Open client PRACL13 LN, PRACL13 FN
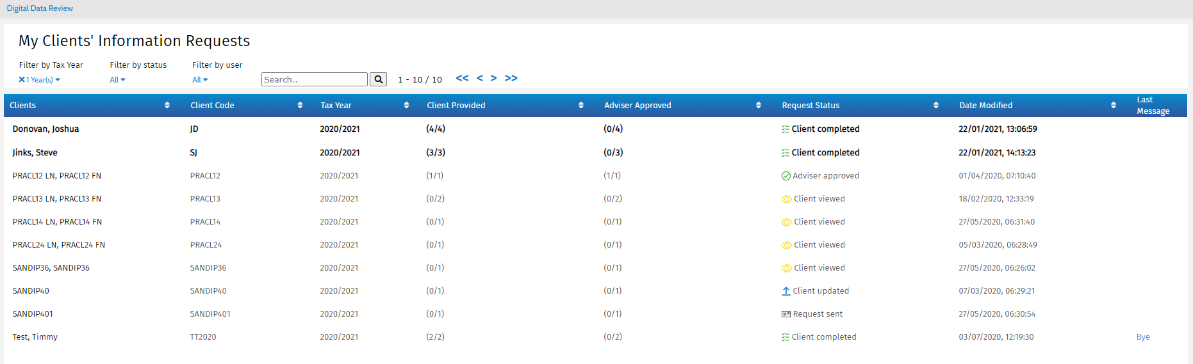The height and width of the screenshot is (364, 1193). [57, 199]
